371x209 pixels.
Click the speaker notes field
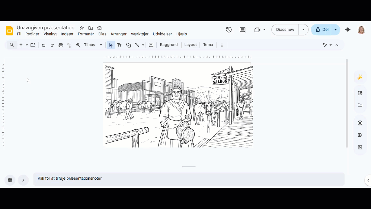[x=189, y=179]
